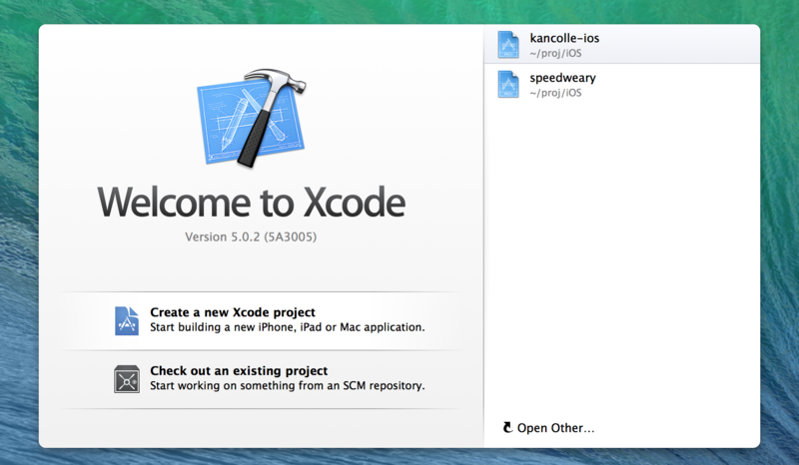Click the new Xcode project blueprint icon
The width and height of the screenshot is (799, 465).
(127, 321)
